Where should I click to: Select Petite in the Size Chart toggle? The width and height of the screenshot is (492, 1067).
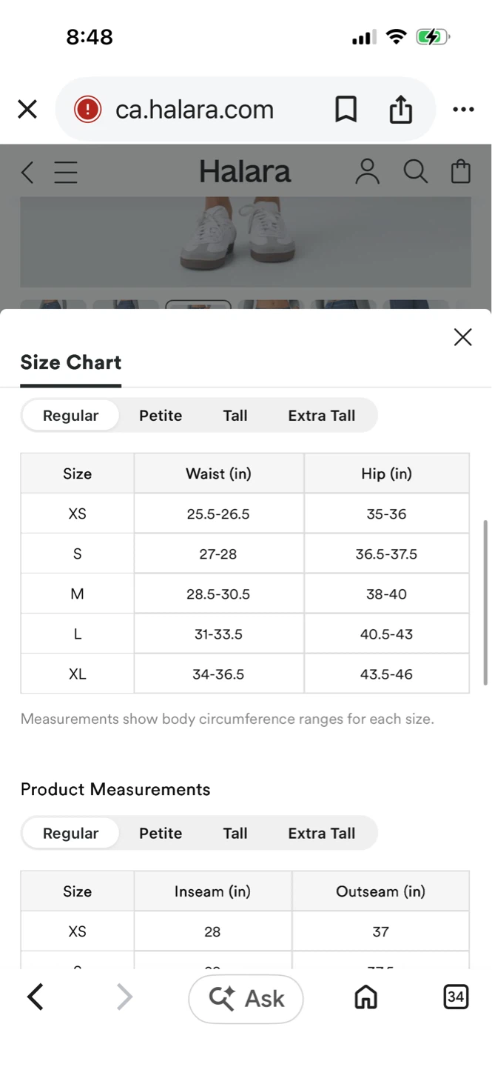tap(161, 416)
